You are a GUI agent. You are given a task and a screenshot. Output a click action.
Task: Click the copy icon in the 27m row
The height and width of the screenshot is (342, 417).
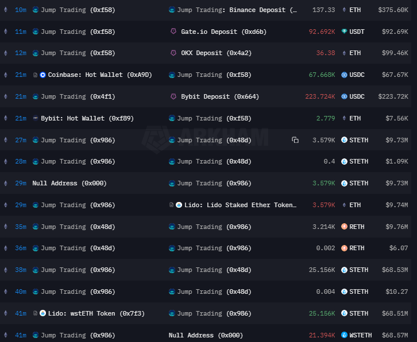coord(295,140)
